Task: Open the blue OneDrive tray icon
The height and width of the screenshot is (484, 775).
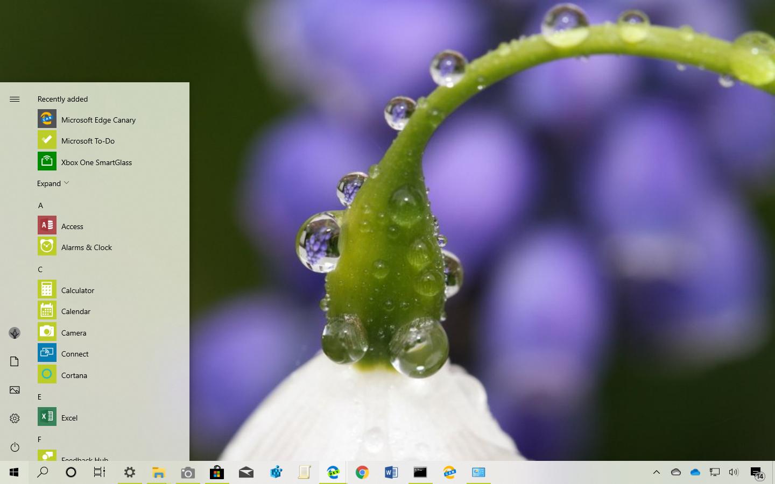Action: (x=695, y=472)
